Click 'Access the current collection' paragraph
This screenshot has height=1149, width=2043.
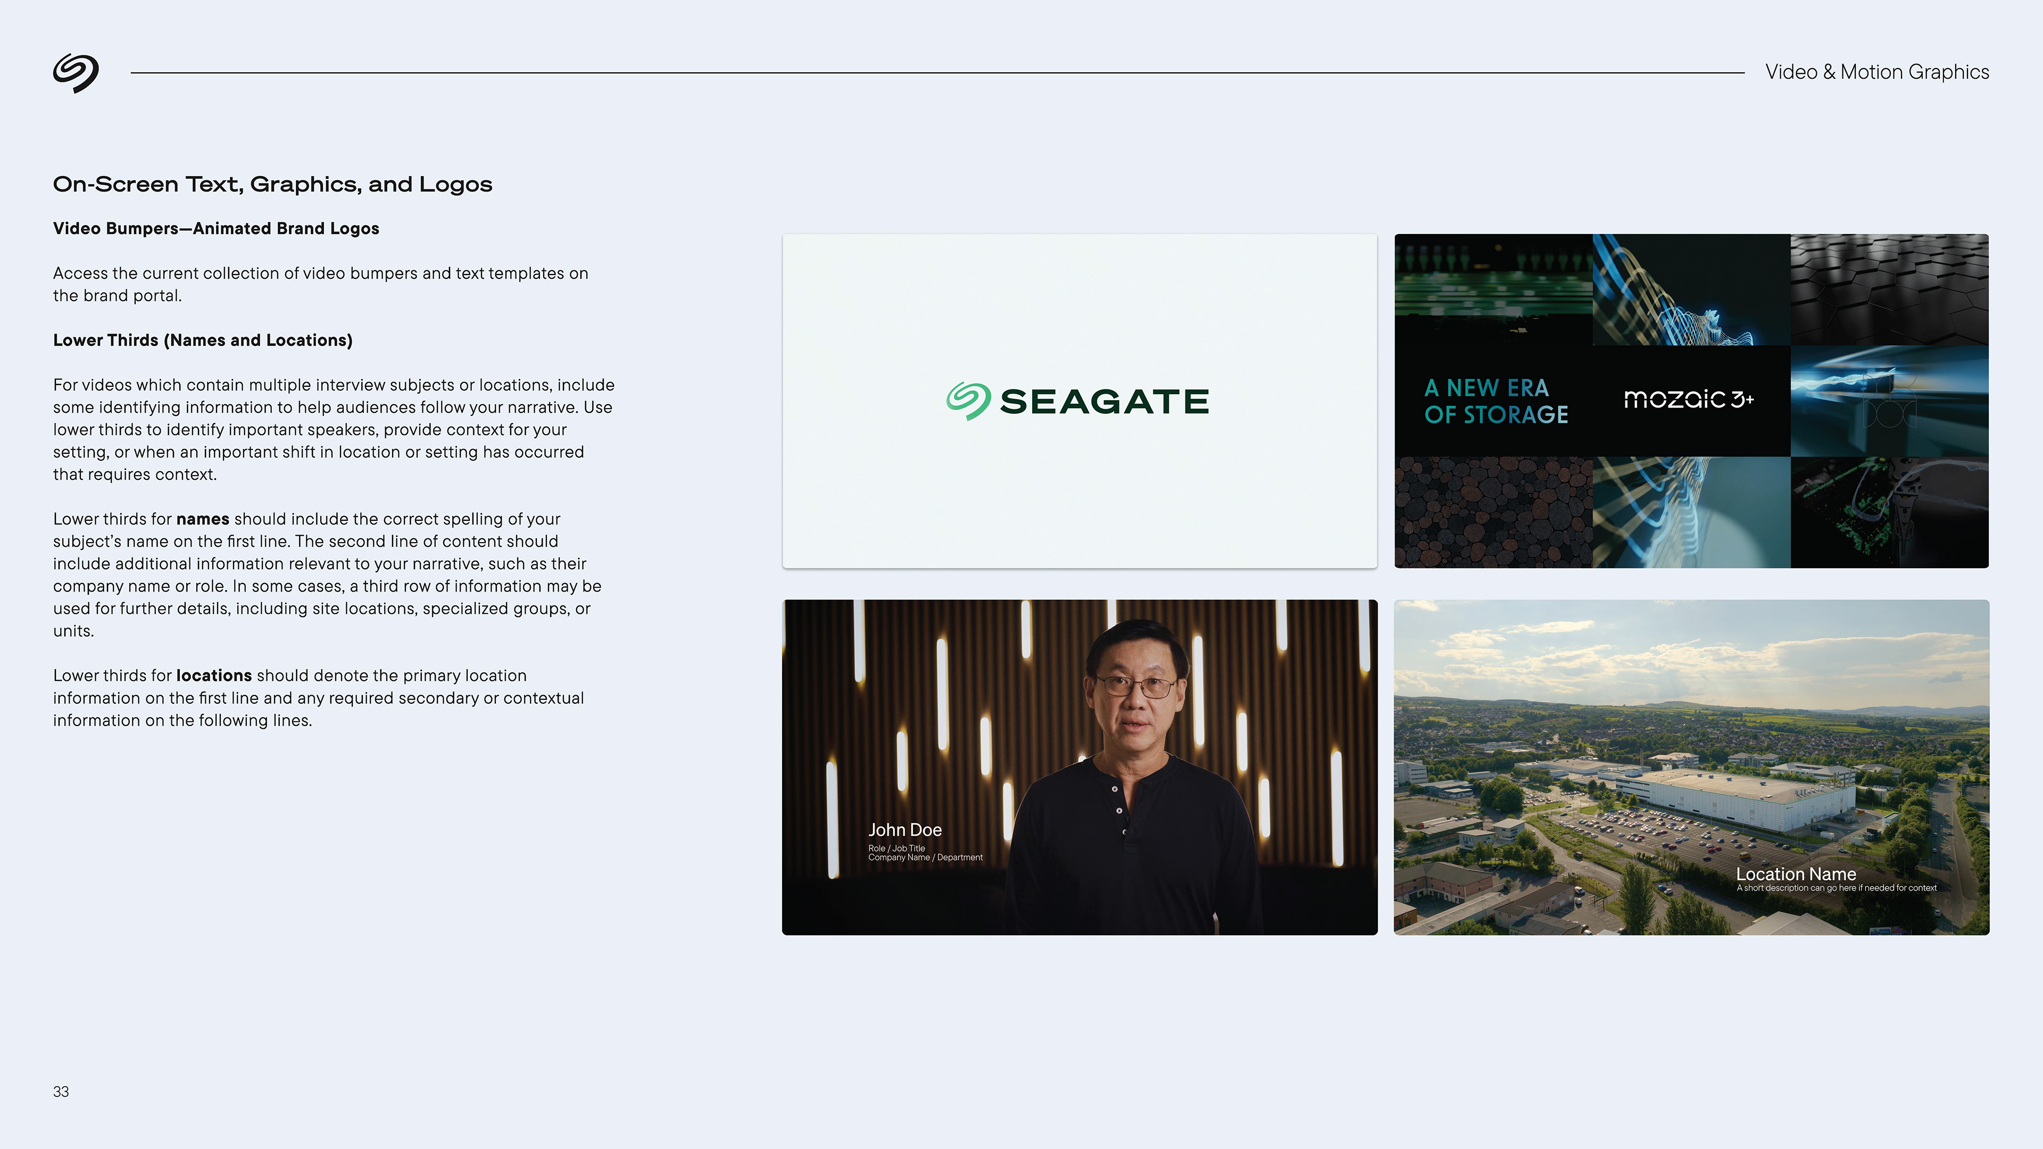(x=320, y=285)
